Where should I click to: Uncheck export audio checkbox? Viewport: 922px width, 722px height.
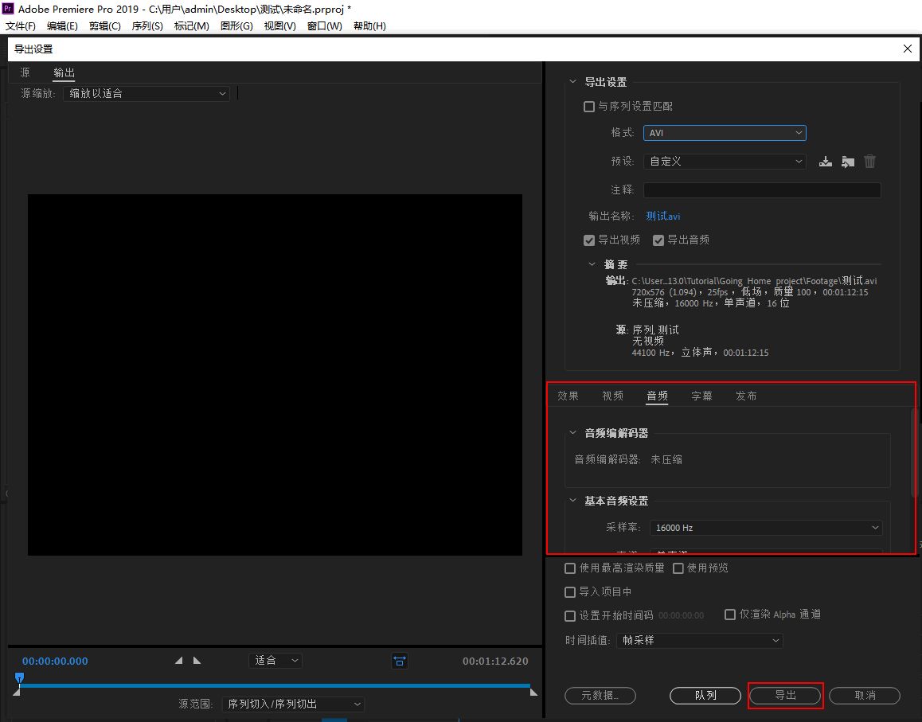(x=658, y=240)
